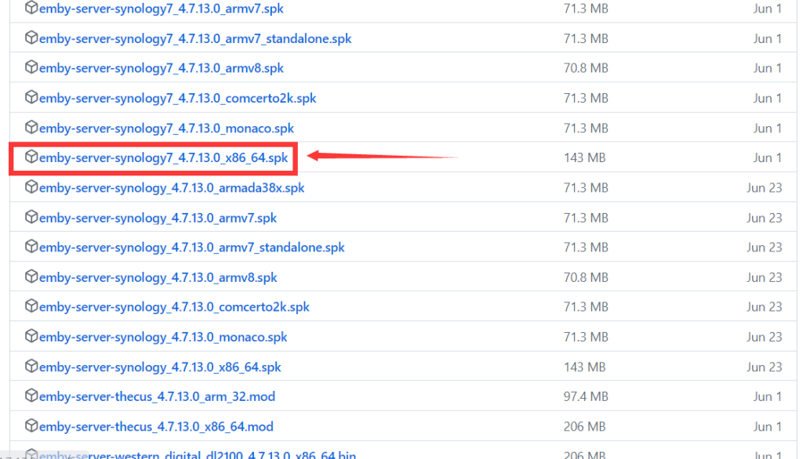This screenshot has width=803, height=459.
Task: Click 71.3 MB size of synology7 comcerto2k.spk
Action: point(586,98)
